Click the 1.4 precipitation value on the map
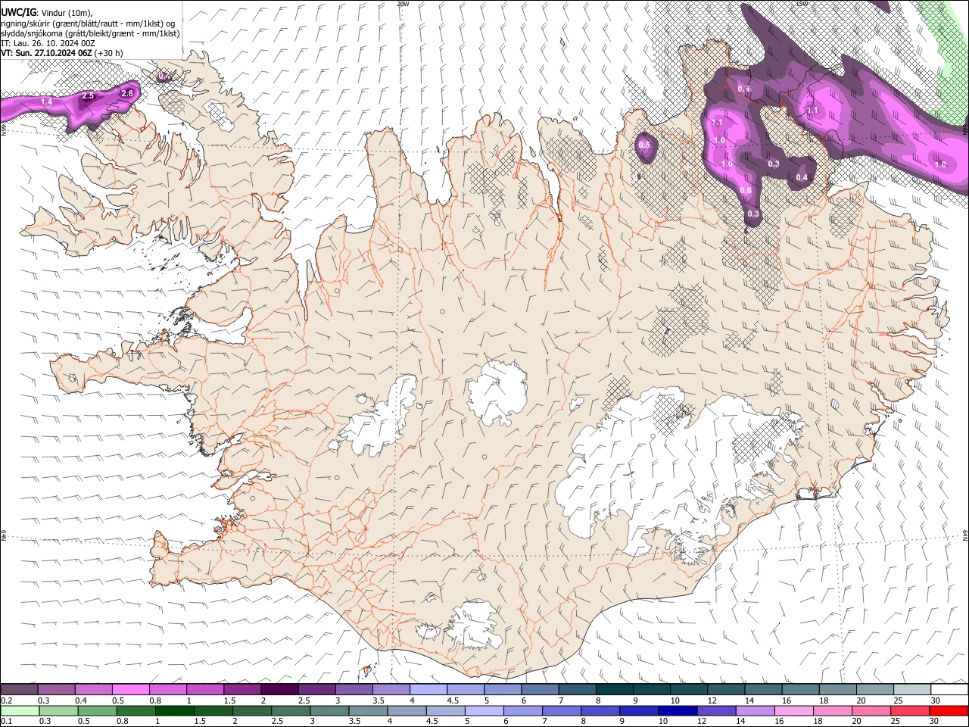This screenshot has width=969, height=727. pyautogui.click(x=46, y=101)
